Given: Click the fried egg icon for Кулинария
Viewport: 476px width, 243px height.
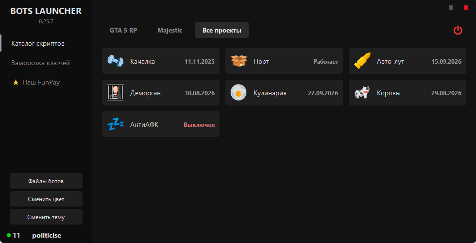Looking at the screenshot, I should 238,93.
